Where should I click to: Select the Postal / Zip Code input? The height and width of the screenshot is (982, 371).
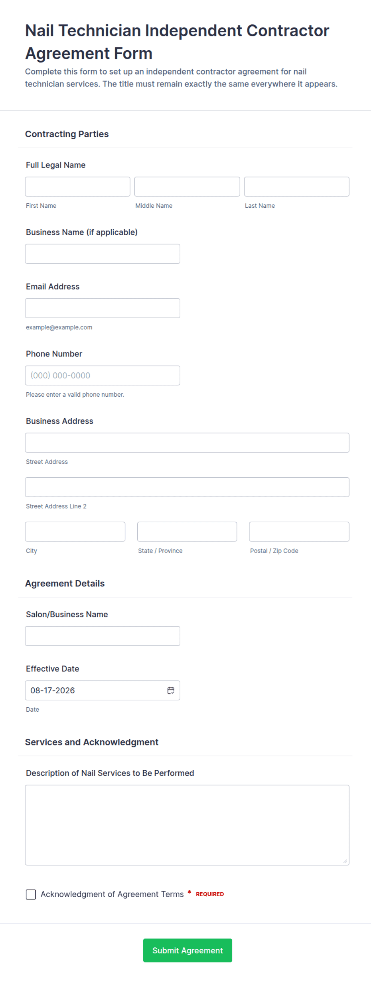click(x=299, y=531)
